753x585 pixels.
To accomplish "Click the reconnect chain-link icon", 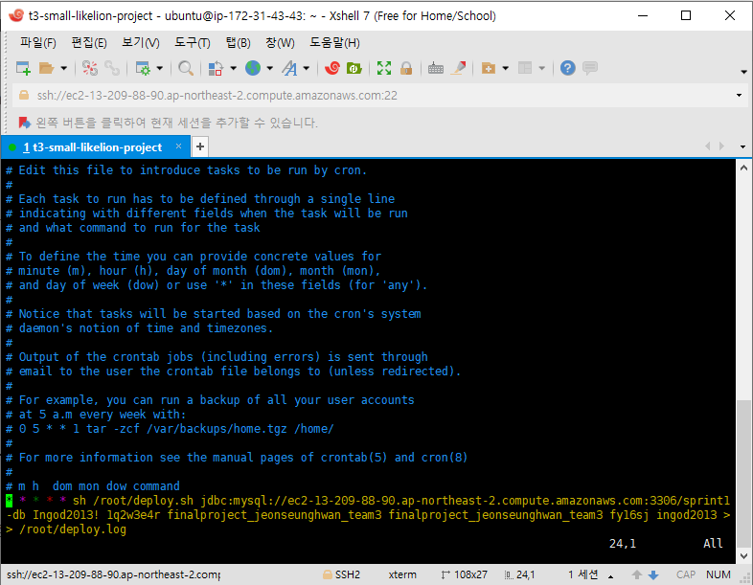I will (112, 68).
